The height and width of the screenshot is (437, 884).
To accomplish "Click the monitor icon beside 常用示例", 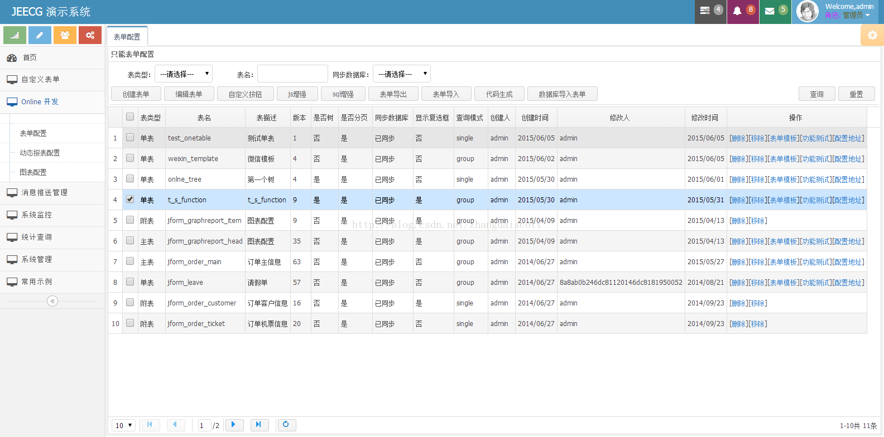I will [x=12, y=282].
